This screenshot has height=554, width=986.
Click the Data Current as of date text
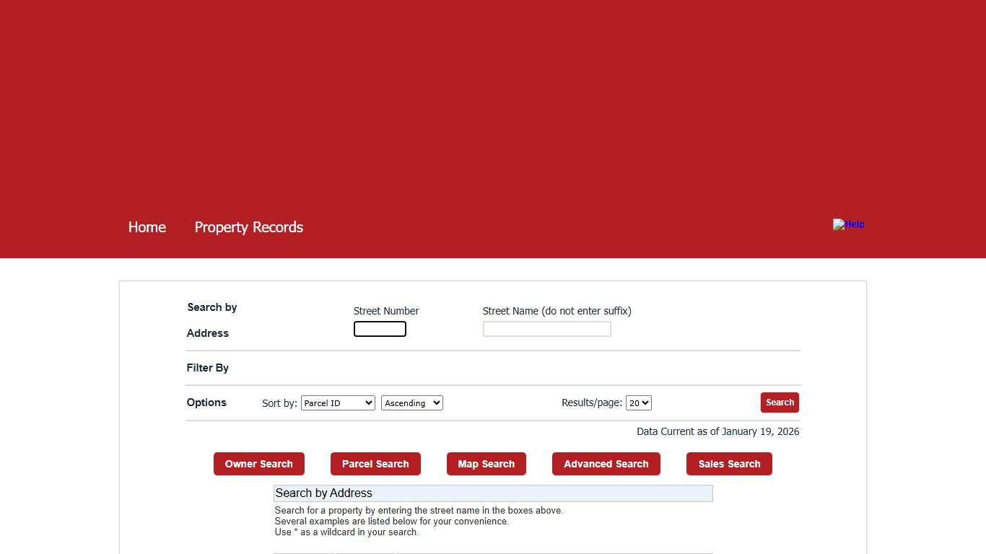point(717,431)
